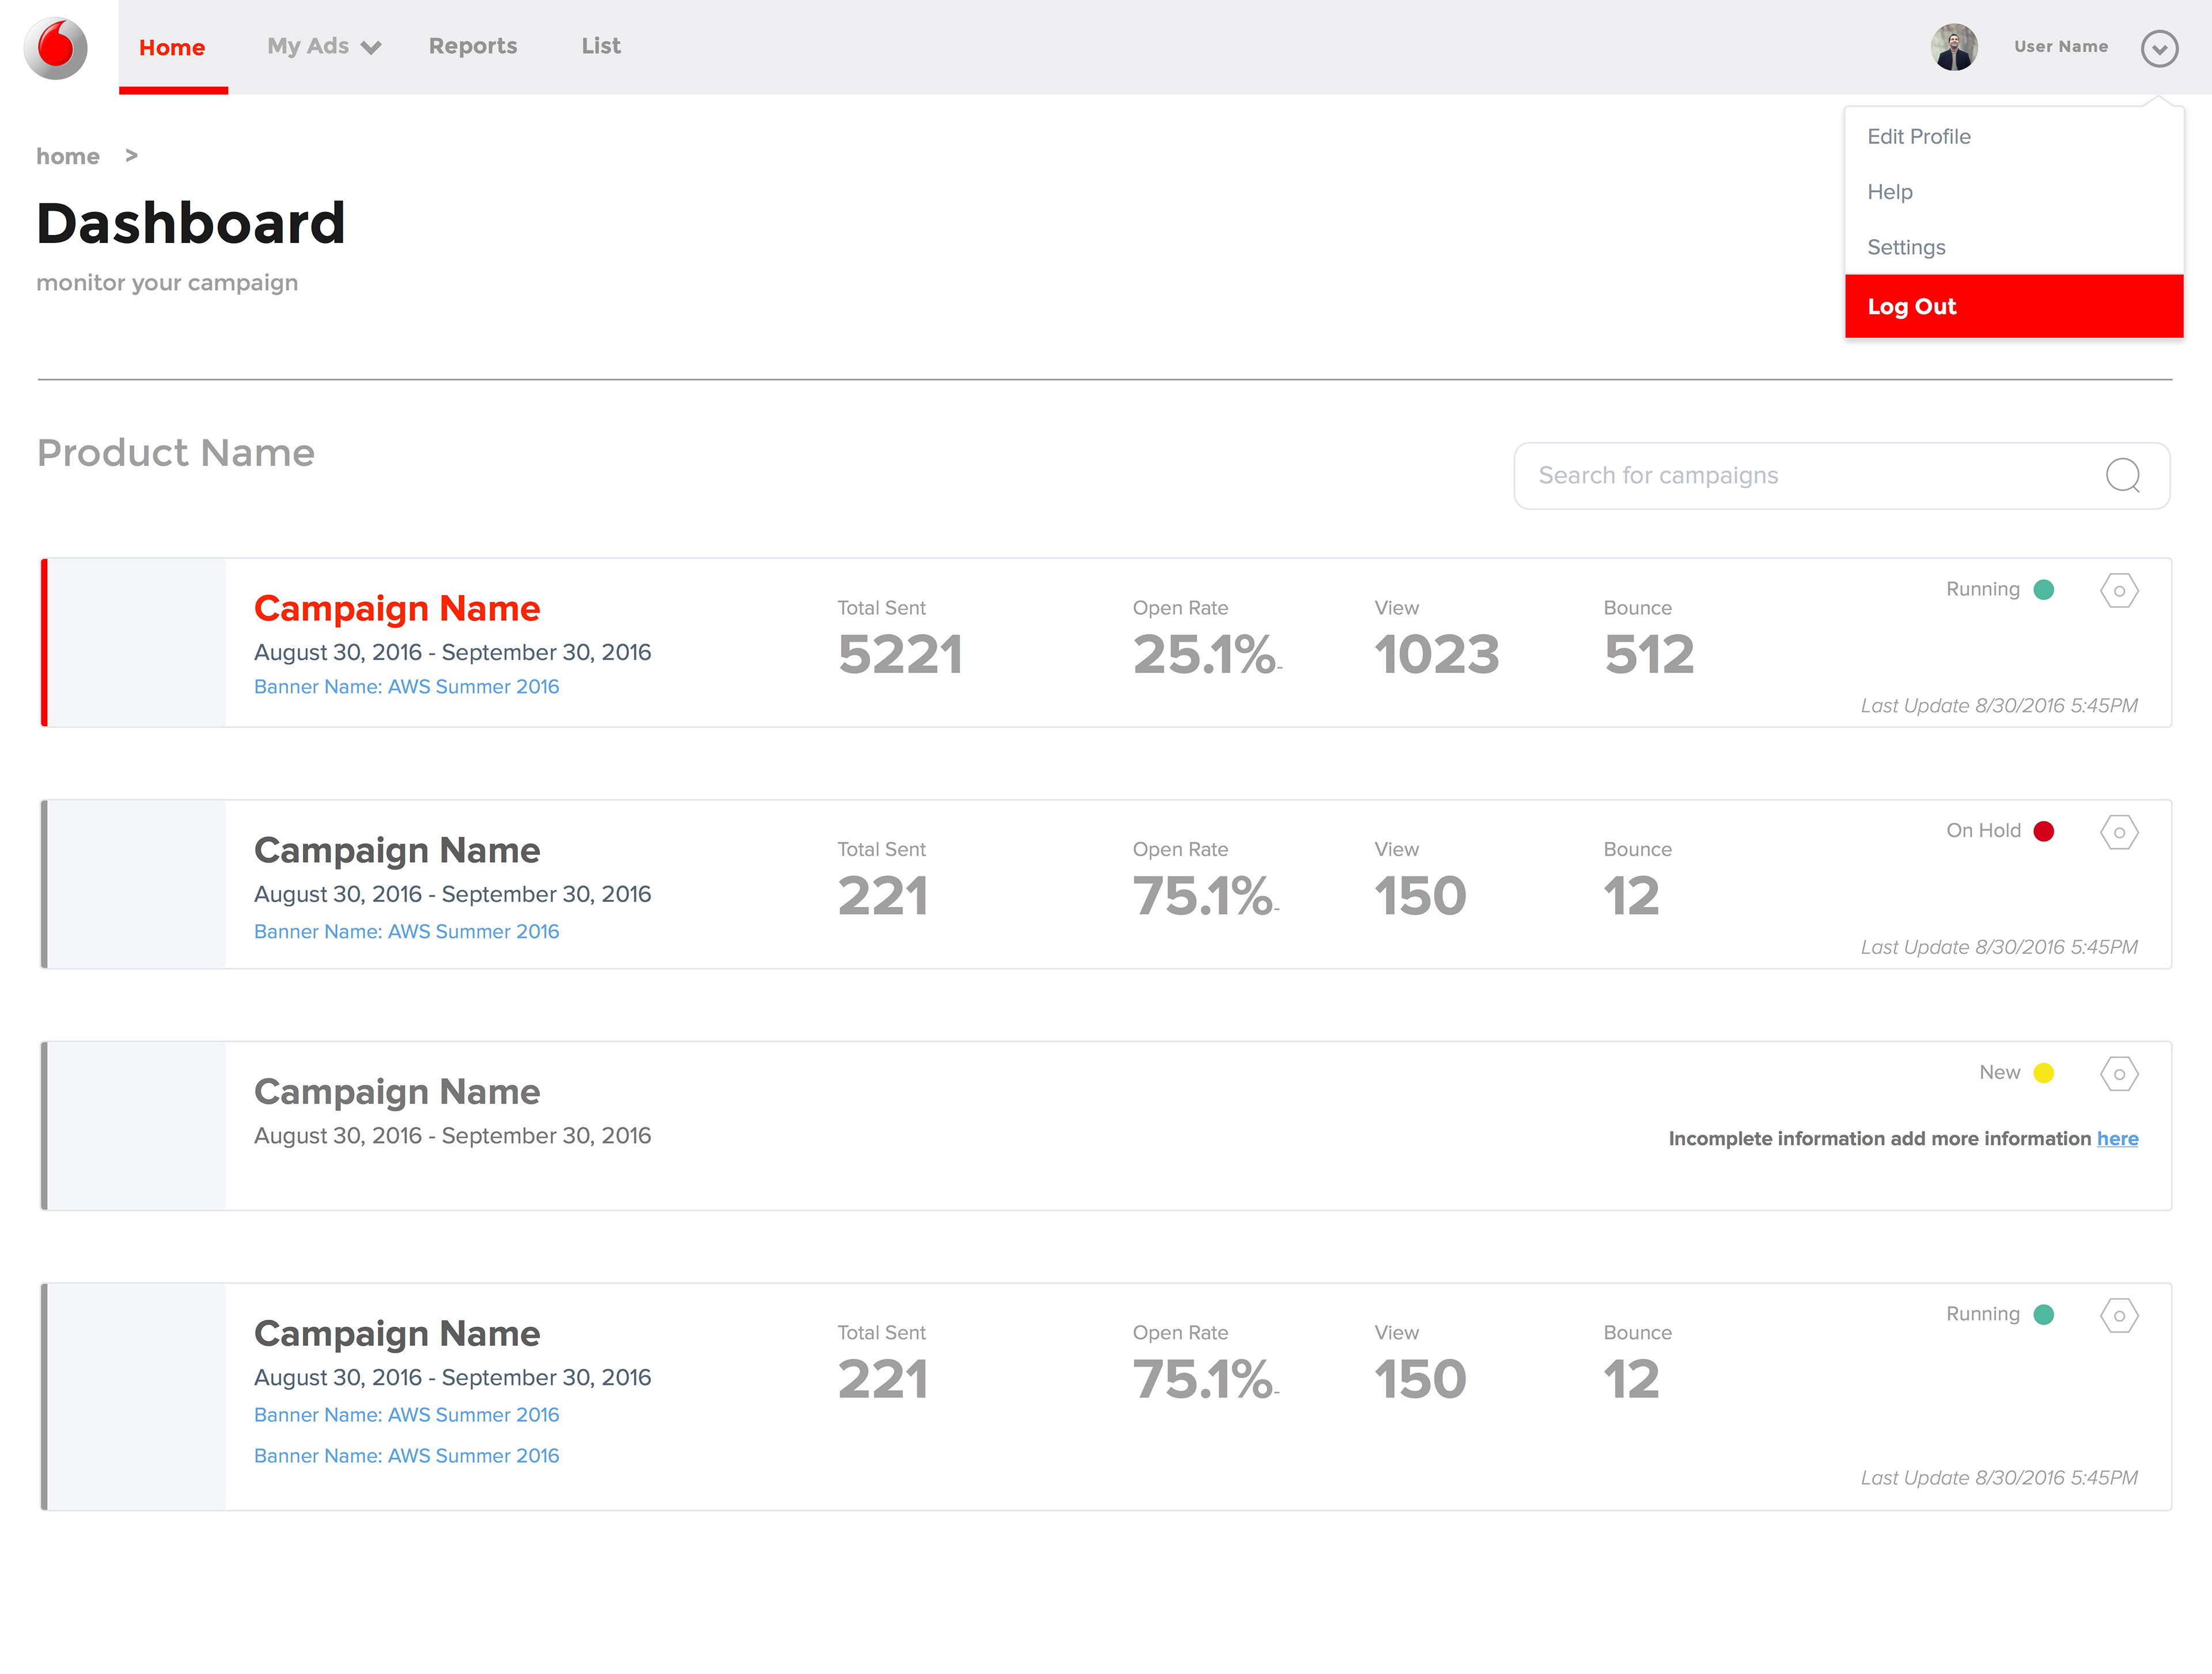Click into Search for campaigns field
This screenshot has height=1674, width=2212.
click(1800, 476)
